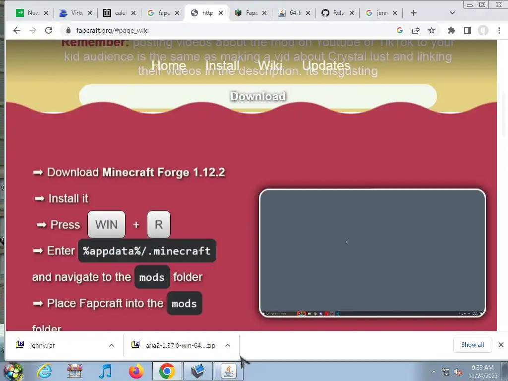Image resolution: width=508 pixels, height=381 pixels.
Task: Open the Home page link
Action: point(169,65)
